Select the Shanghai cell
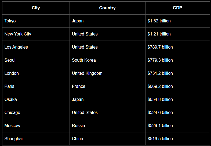Screen dimensions: 211x146 (x=13, y=139)
